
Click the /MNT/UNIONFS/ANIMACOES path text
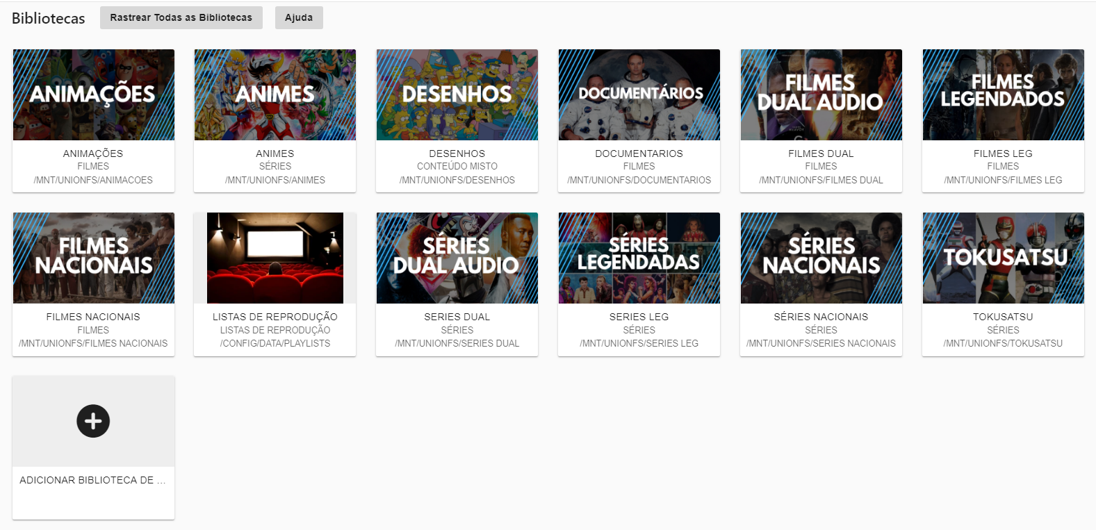pos(93,180)
